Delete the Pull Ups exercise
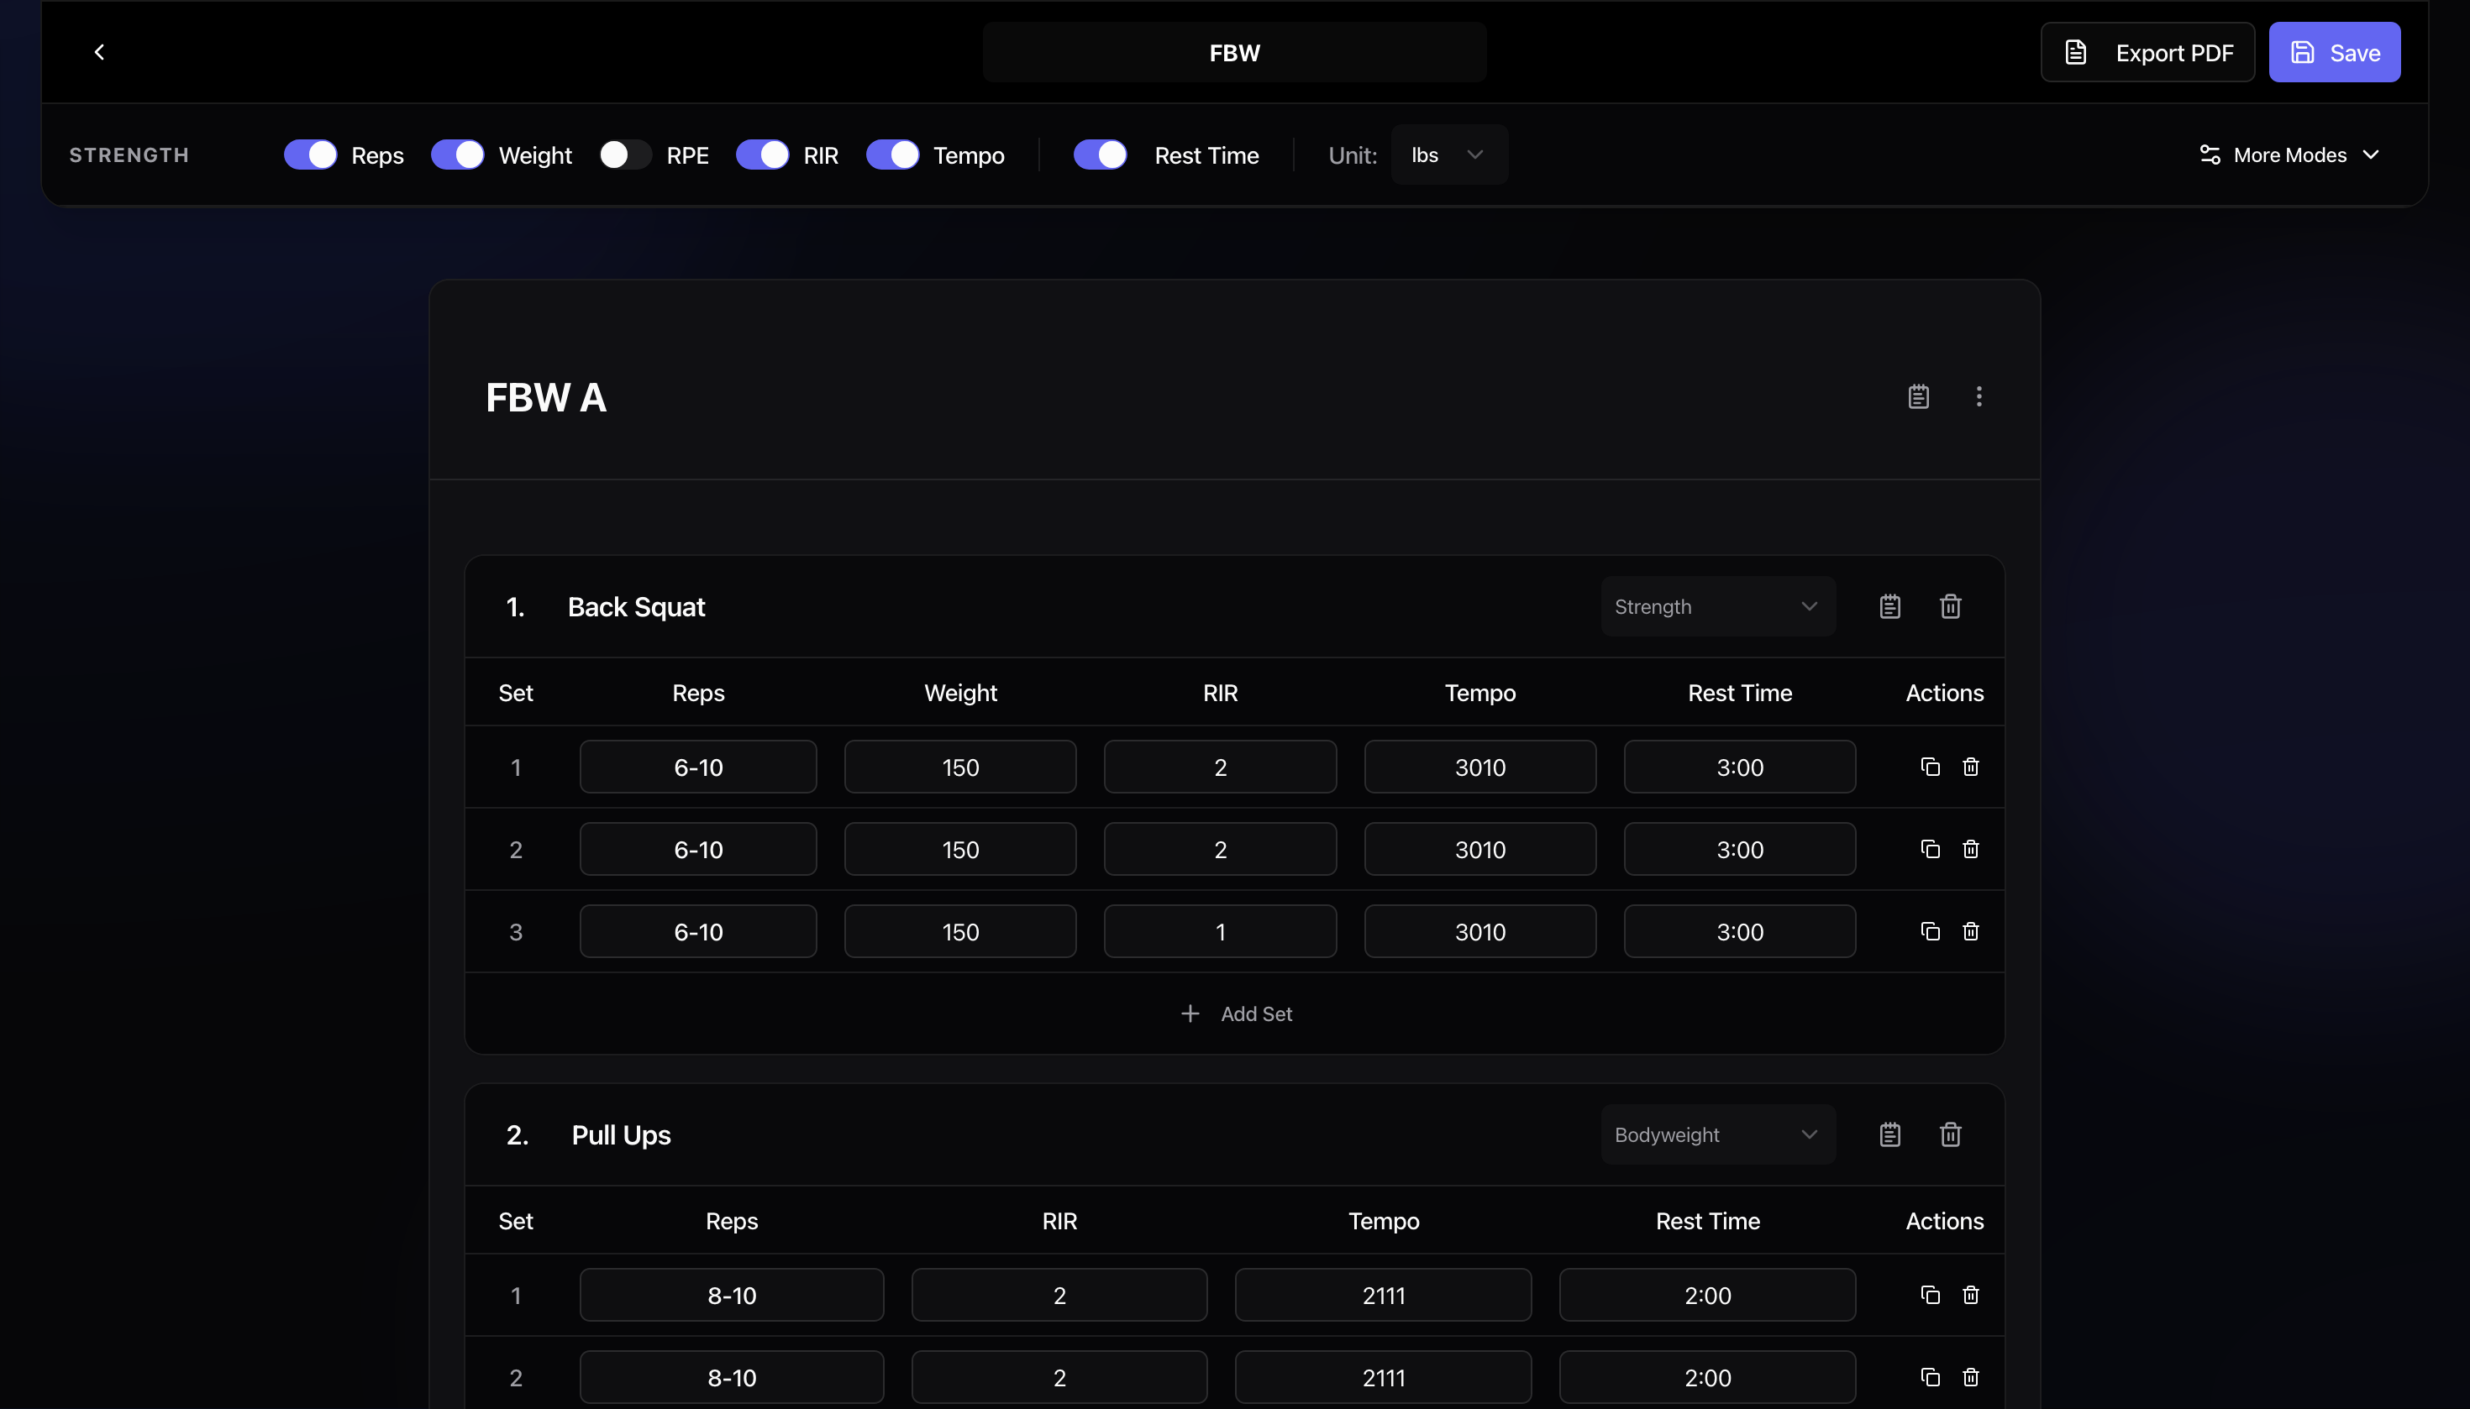The height and width of the screenshot is (1409, 2470). (x=1950, y=1135)
